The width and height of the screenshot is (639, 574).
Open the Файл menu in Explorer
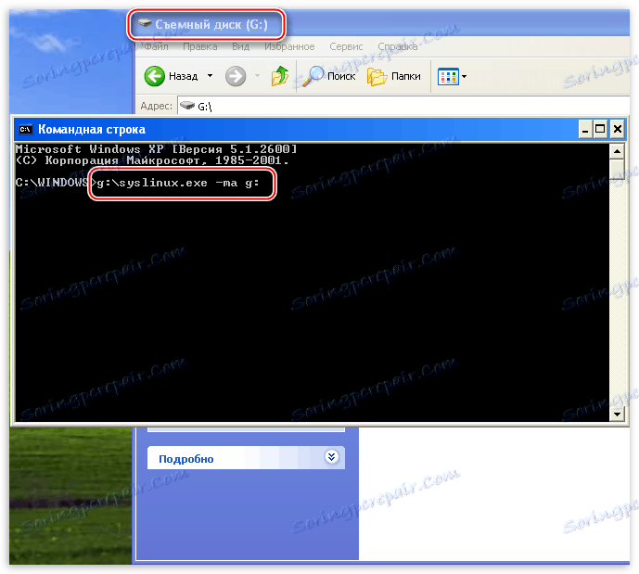click(156, 47)
